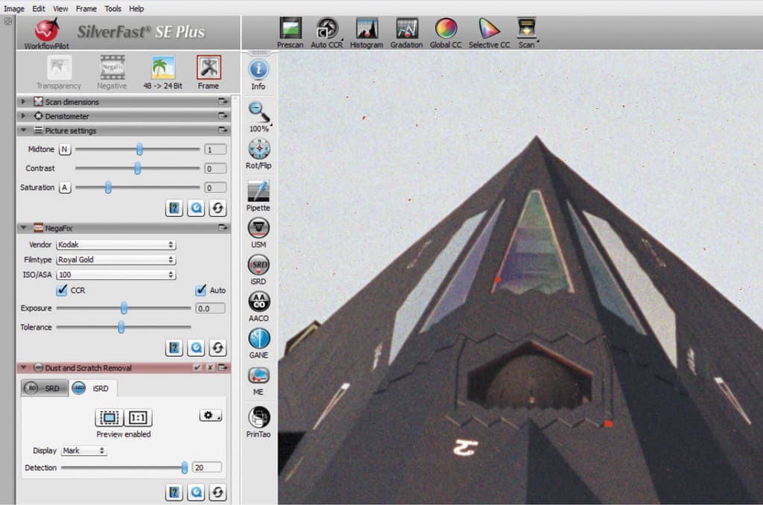
Task: Click the WorkflowPilot button
Action: coord(47,33)
